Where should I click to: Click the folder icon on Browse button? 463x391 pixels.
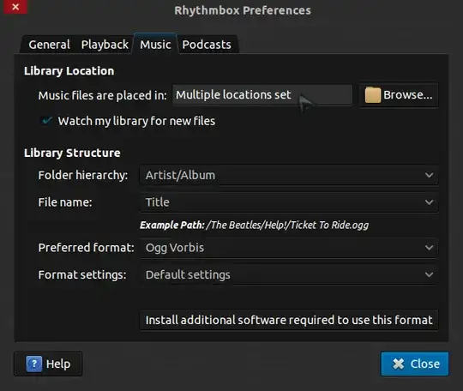point(372,95)
